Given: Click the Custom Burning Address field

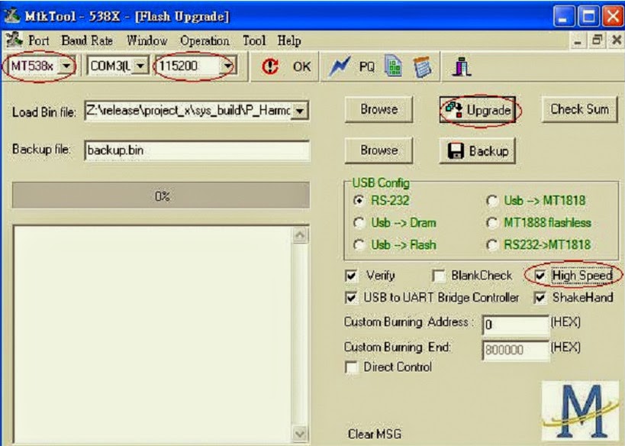Looking at the screenshot, I should pyautogui.click(x=515, y=325).
